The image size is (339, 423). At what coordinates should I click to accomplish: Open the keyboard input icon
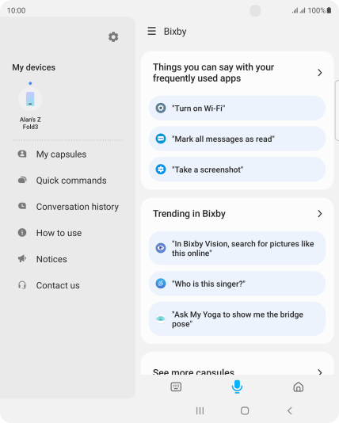[176, 387]
